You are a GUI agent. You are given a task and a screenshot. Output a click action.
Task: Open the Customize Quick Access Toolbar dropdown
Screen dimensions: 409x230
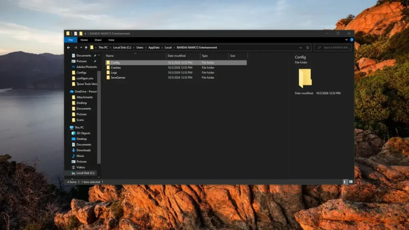85,34
